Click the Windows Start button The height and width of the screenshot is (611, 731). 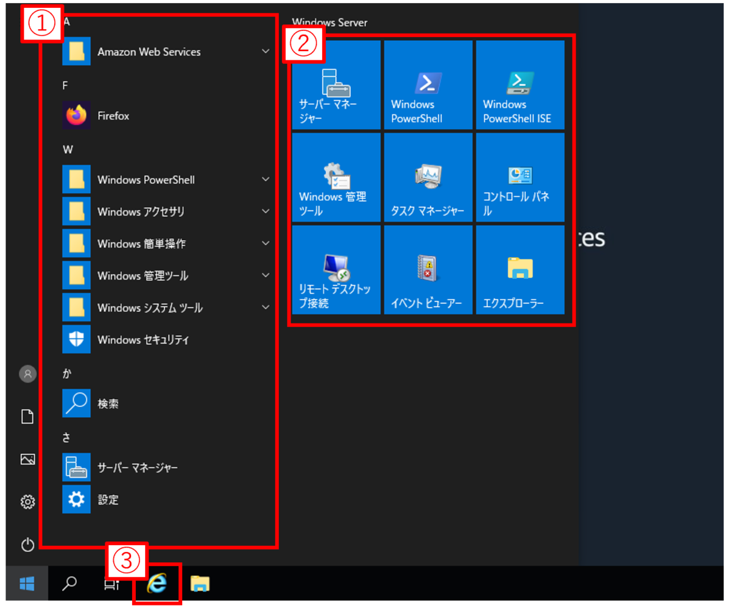pos(27,584)
